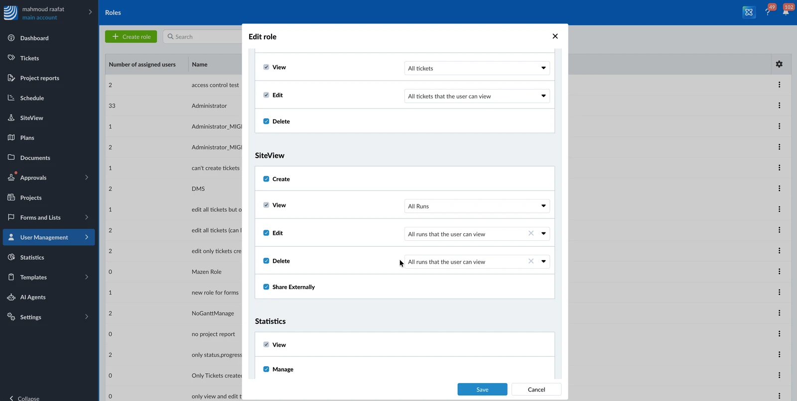Open the notifications bell icon
Screen dimensions: 797x401
tap(786, 12)
